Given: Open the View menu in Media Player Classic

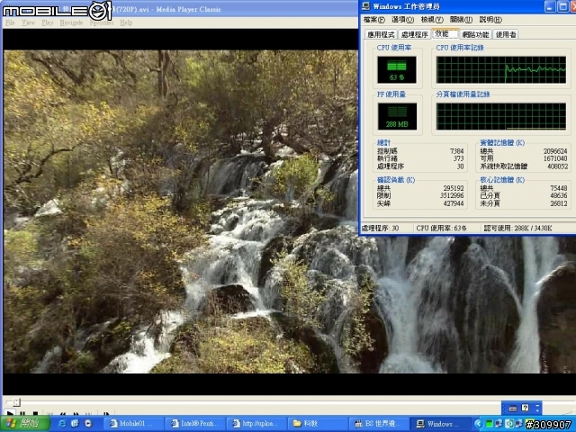Looking at the screenshot, I should [28, 22].
